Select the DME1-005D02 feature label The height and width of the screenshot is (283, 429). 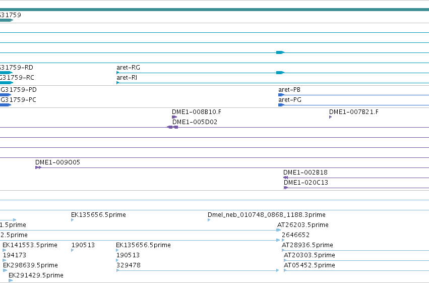click(195, 122)
